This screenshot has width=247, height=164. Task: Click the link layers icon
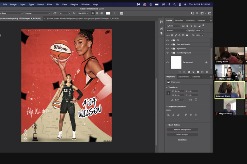click(x=180, y=72)
